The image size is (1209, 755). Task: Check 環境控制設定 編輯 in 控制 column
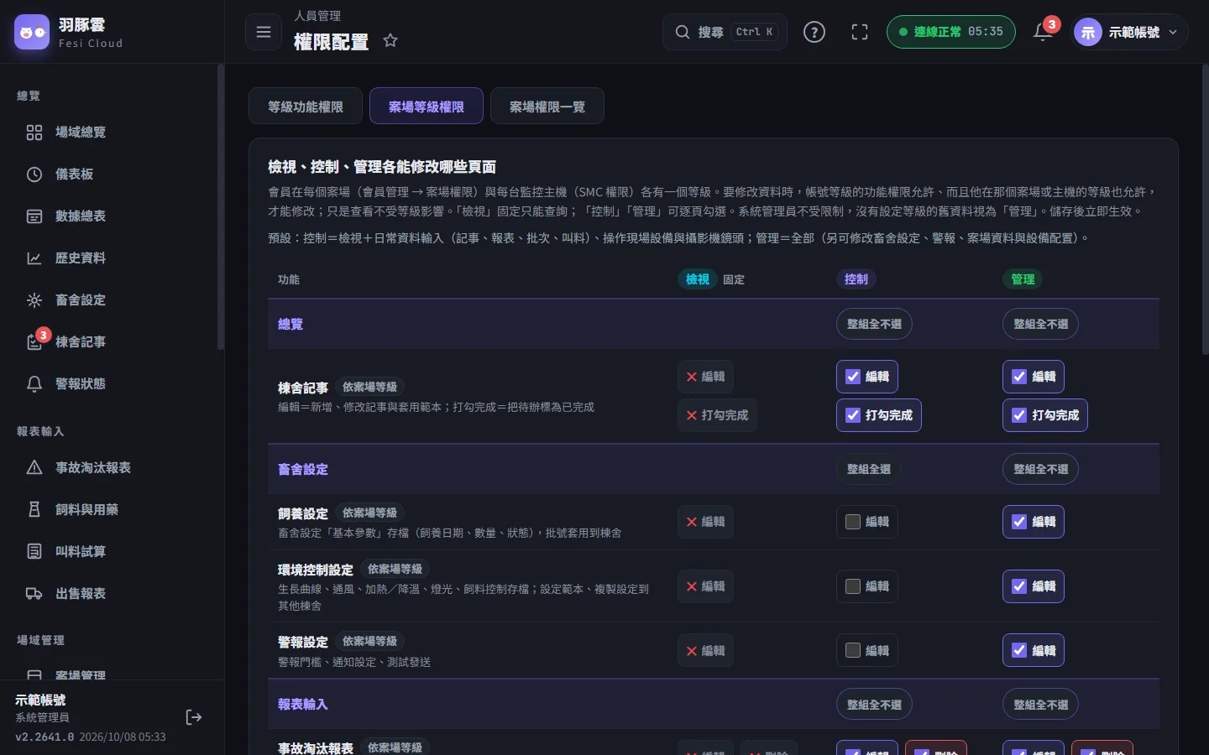(867, 586)
